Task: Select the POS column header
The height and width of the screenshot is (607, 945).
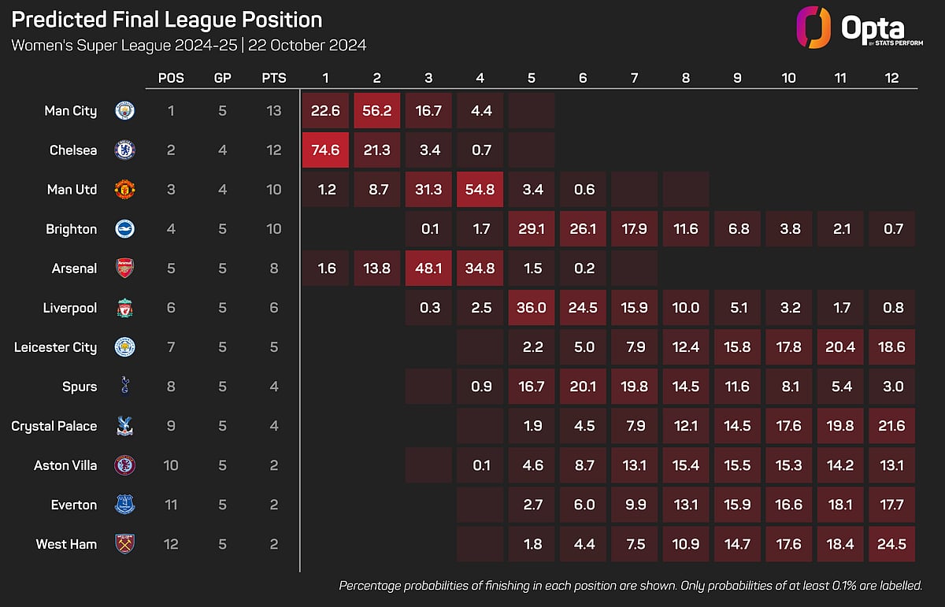Action: coord(171,78)
